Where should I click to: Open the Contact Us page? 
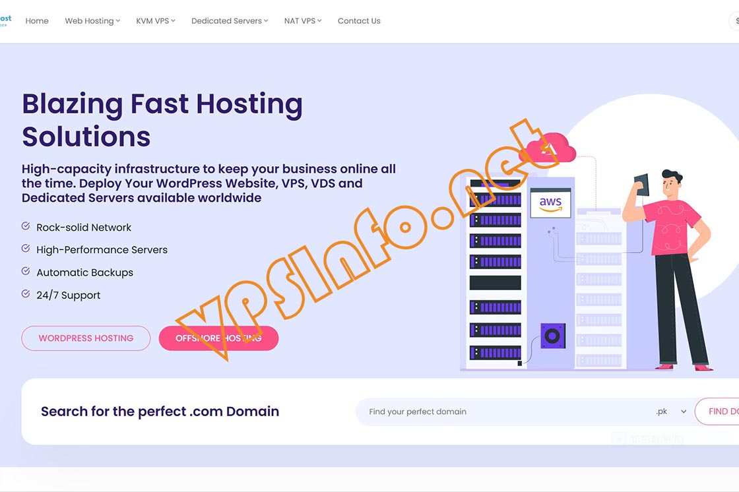point(359,20)
